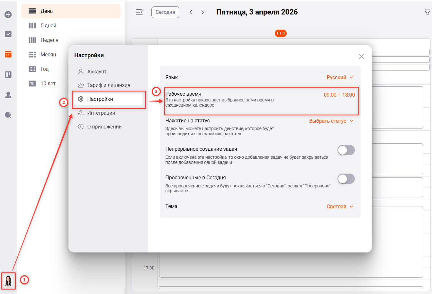Open the kanban board icon in sidebar
Viewport: 432px width, 294px height.
[8, 74]
